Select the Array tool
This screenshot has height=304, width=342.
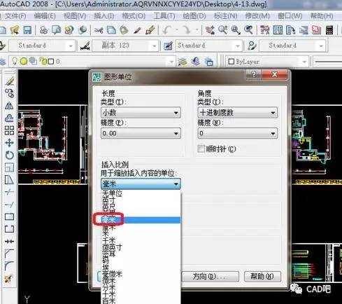point(10,130)
